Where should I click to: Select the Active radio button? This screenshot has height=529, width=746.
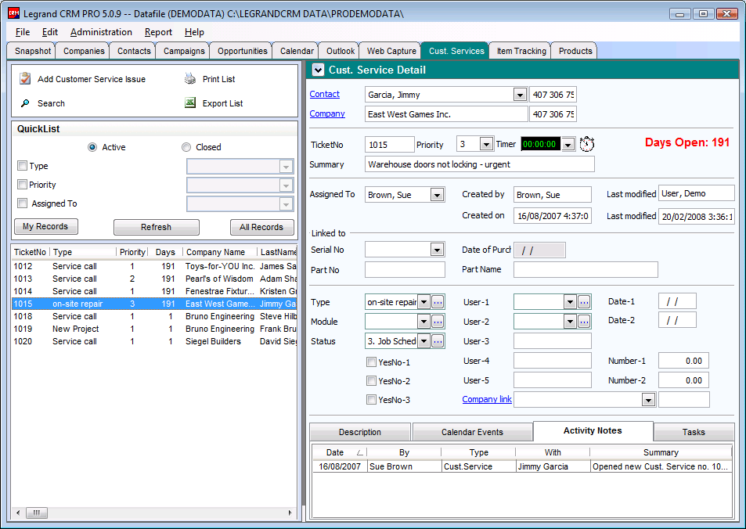click(x=92, y=147)
